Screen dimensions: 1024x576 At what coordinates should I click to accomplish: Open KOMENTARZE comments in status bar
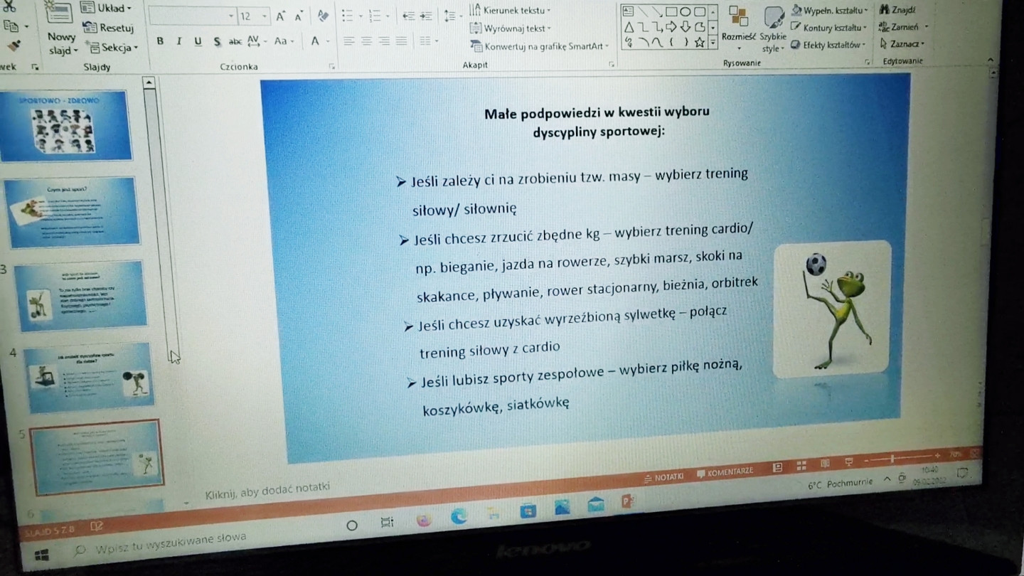[x=725, y=472]
